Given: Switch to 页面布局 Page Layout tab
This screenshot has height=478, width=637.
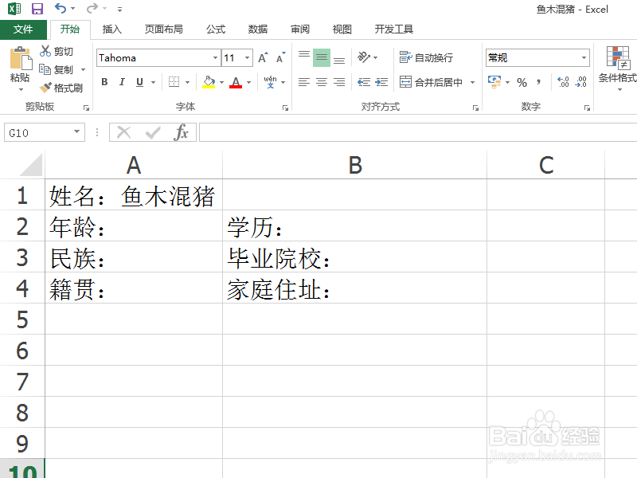Looking at the screenshot, I should pyautogui.click(x=164, y=29).
